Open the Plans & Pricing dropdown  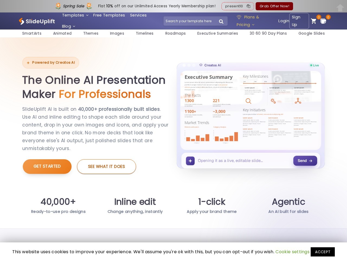248,21
